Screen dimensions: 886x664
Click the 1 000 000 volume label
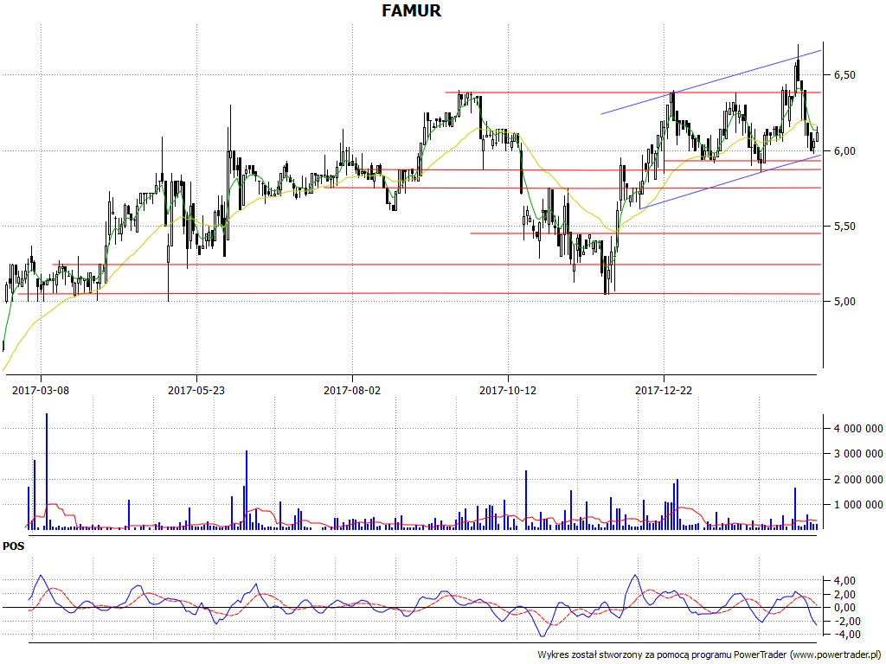tap(858, 505)
